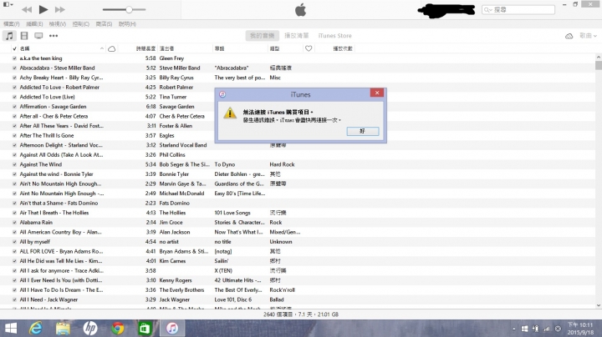
Task: Select All I Need - Jack Wagner row
Action: coord(298,299)
